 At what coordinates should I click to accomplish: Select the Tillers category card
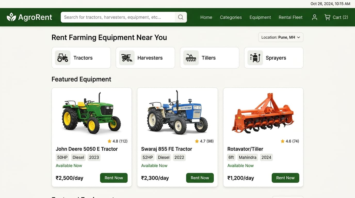pos(209,58)
